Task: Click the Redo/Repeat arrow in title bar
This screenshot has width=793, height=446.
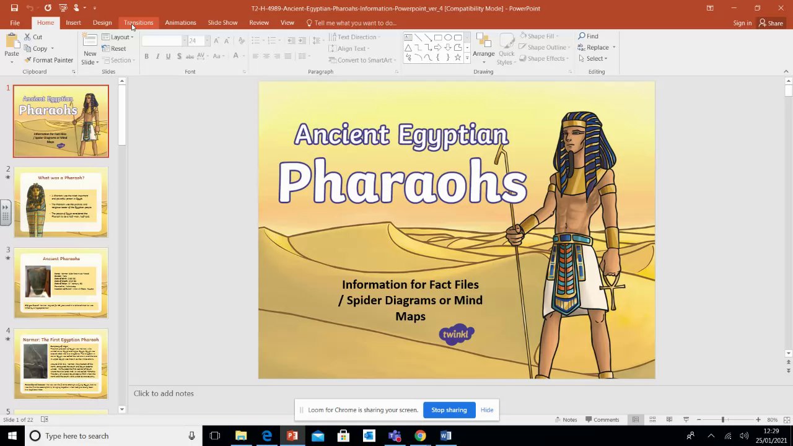Action: [x=48, y=8]
